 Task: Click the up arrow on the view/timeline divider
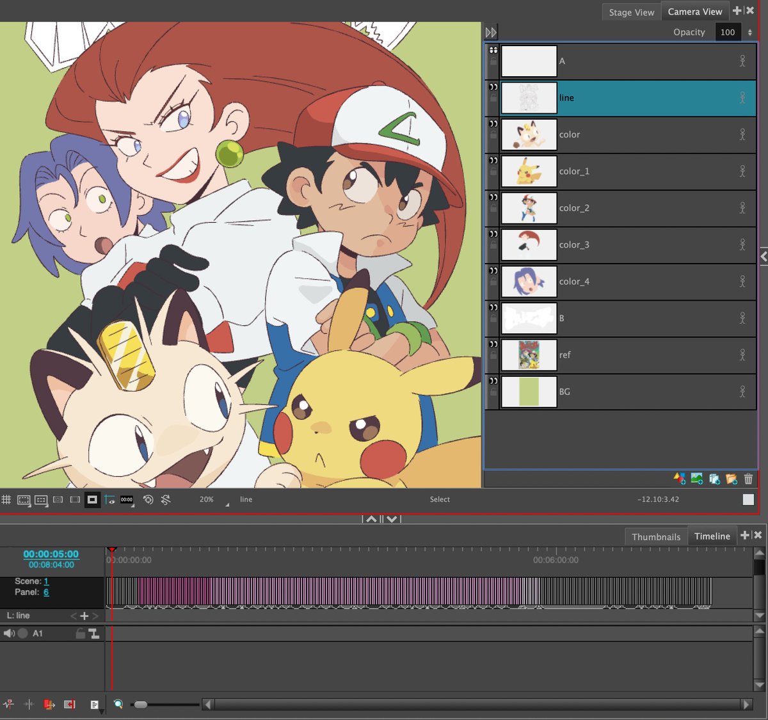[372, 519]
